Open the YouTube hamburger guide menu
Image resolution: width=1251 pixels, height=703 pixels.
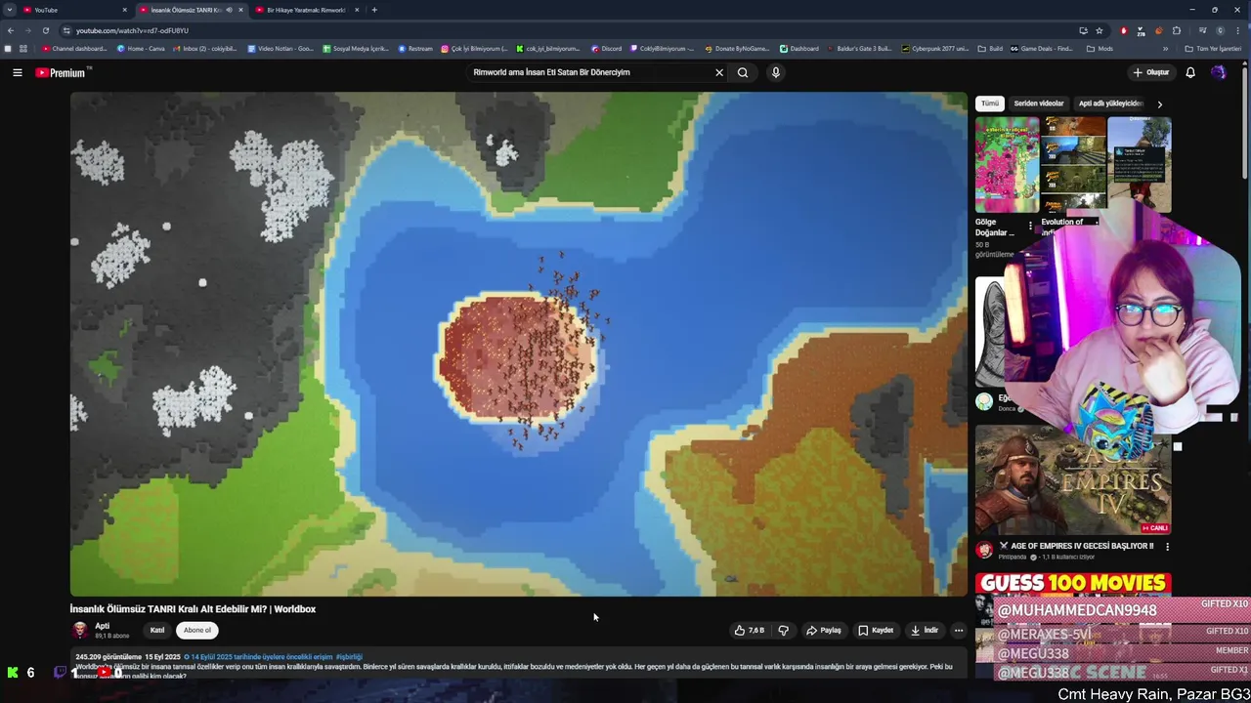tap(17, 72)
